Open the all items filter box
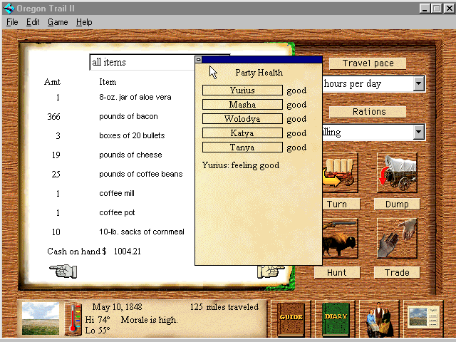Image resolution: width=456 pixels, height=342 pixels. (142, 62)
